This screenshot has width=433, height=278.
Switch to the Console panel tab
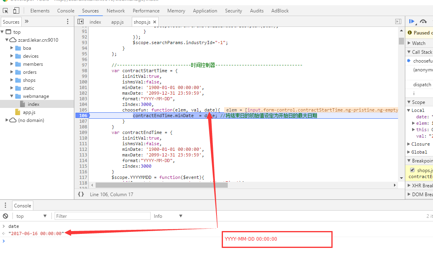pyautogui.click(x=66, y=11)
